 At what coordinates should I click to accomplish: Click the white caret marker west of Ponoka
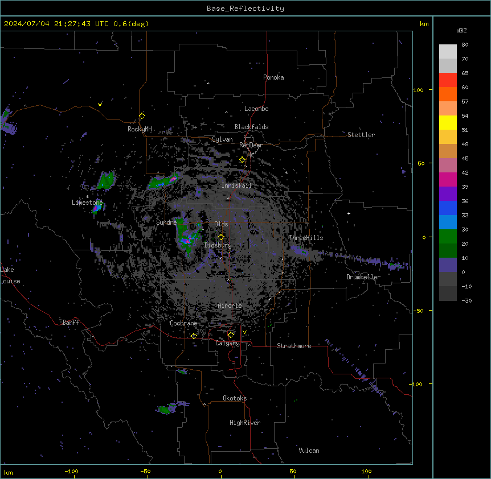(x=208, y=84)
